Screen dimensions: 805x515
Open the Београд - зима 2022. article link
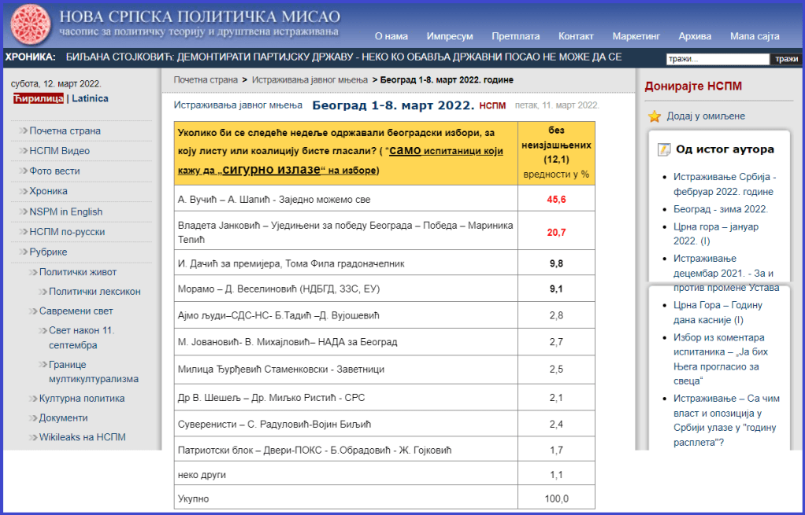[x=720, y=209]
